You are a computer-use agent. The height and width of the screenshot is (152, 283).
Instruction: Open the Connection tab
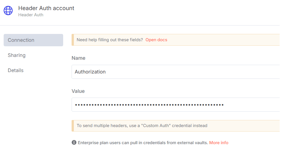pos(33,40)
